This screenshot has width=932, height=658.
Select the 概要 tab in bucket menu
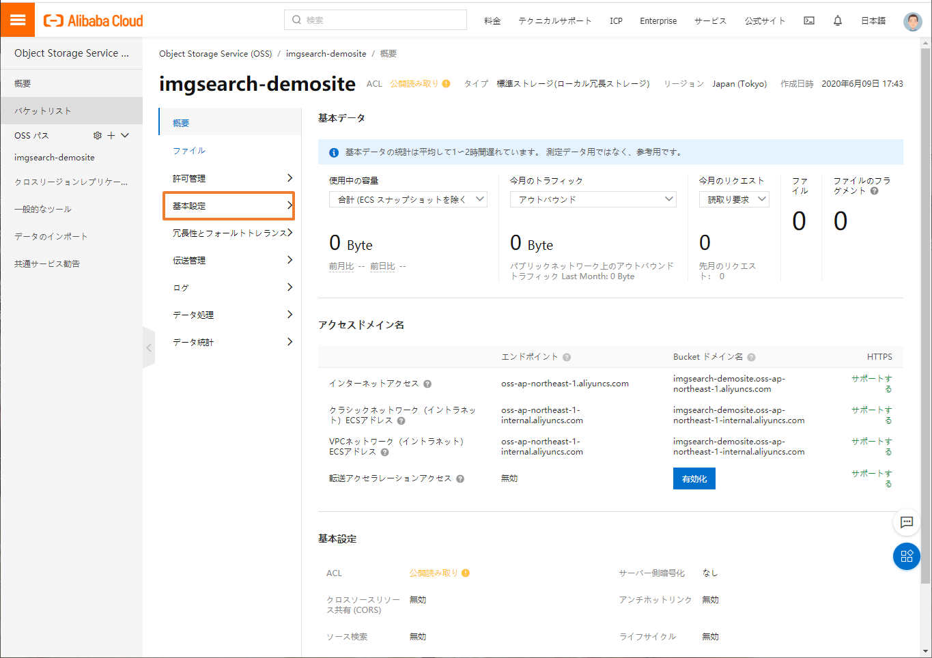[229, 123]
